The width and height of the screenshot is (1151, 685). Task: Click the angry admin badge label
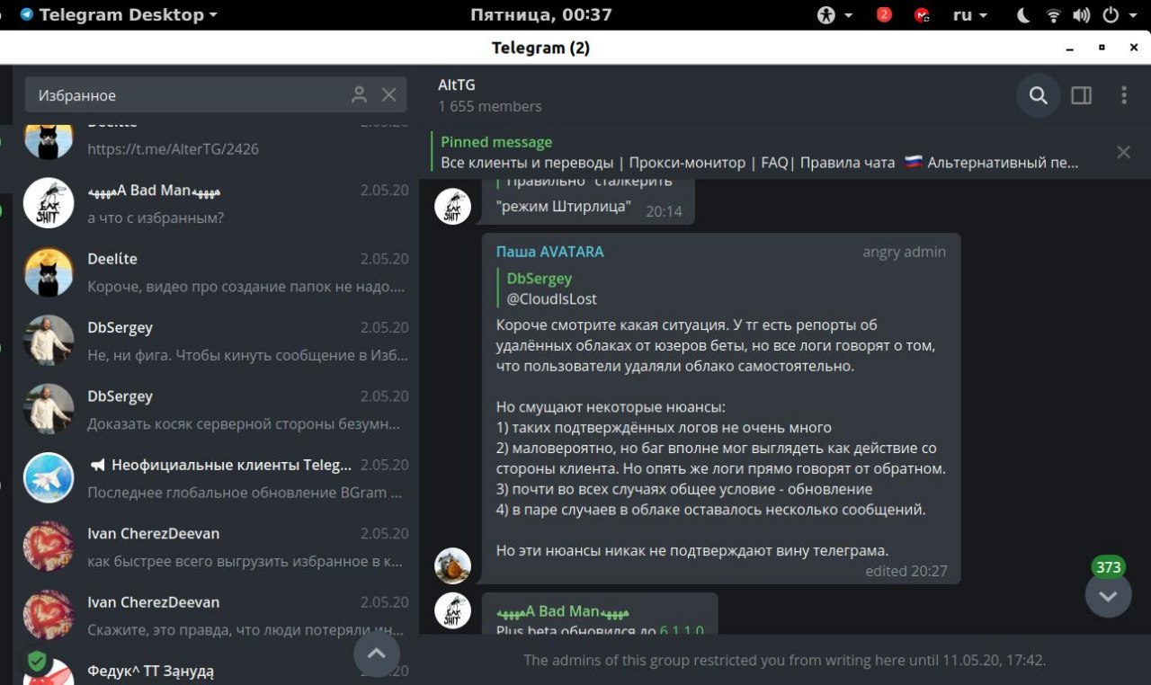(904, 252)
